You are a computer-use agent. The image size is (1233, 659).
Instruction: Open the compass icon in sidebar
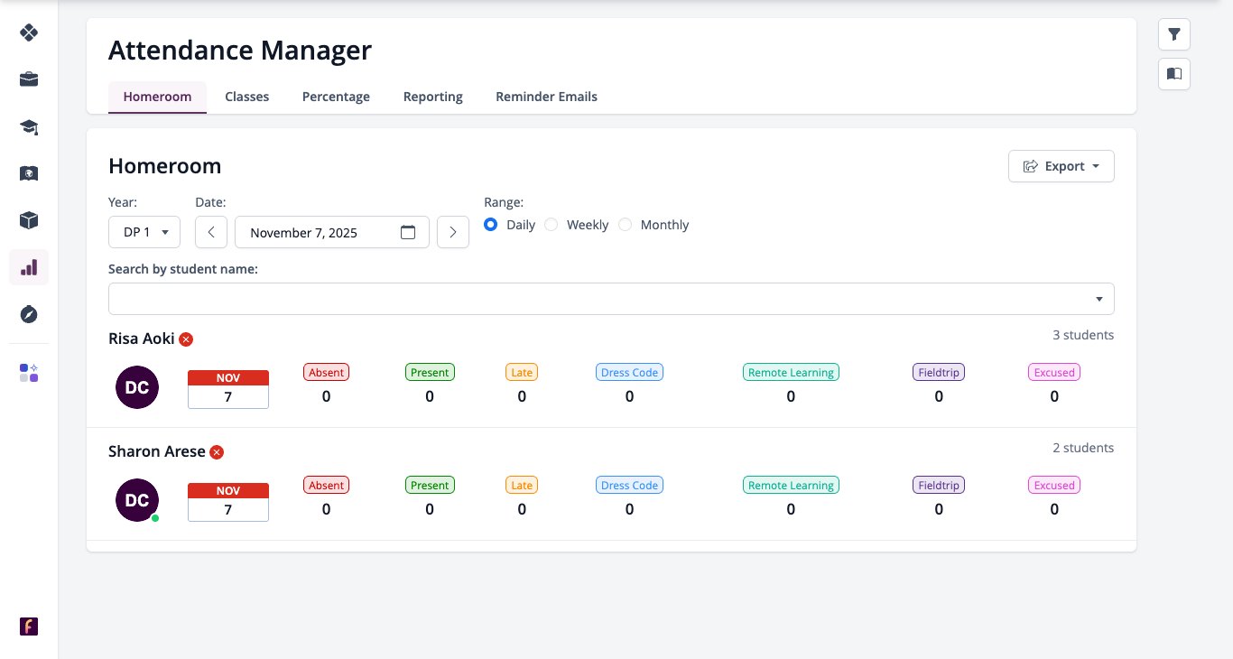[29, 314]
